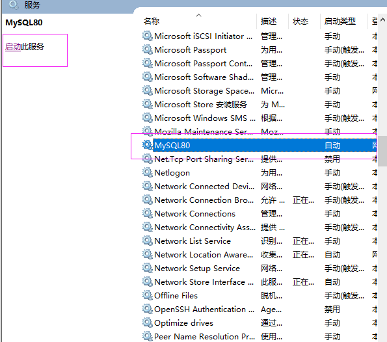Select Net.Tcp Port Sharing Service row
Viewport: 387px width, 342px height.
click(259, 159)
